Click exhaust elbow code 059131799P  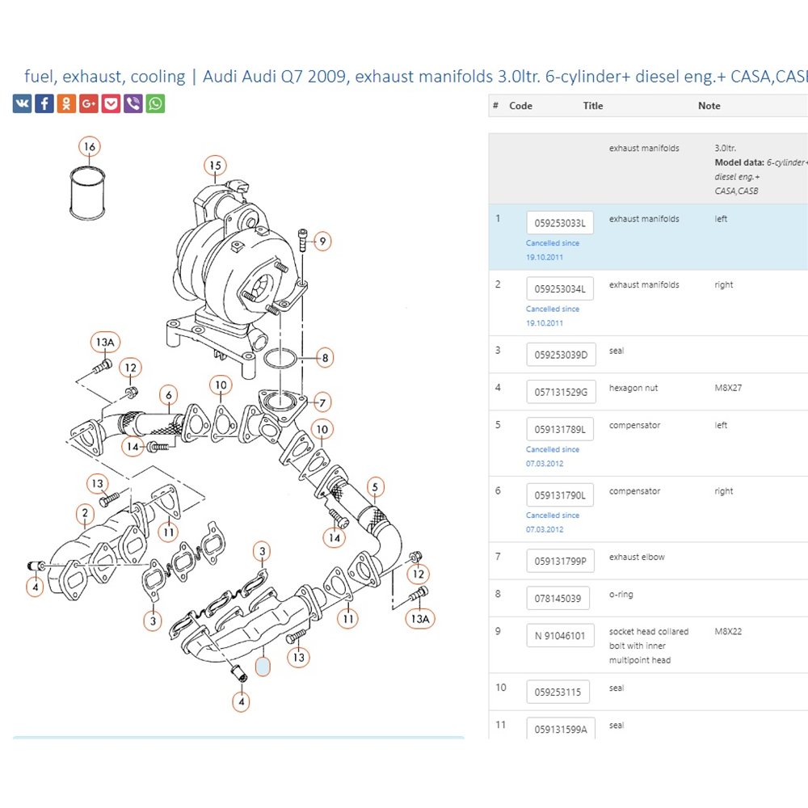561,561
